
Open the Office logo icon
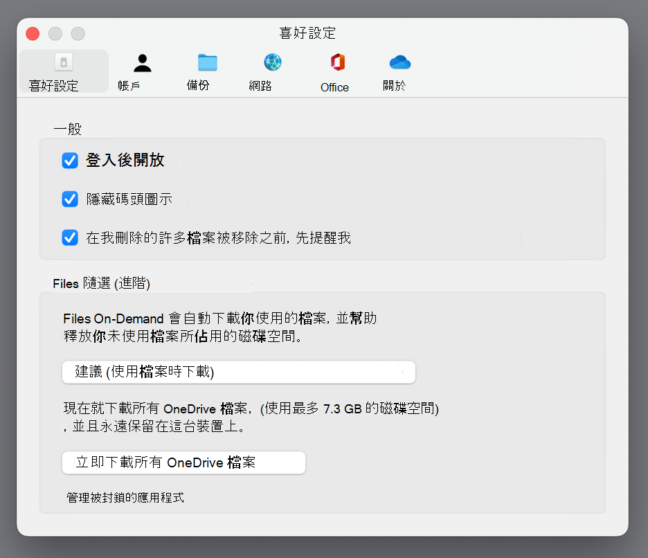point(338,62)
